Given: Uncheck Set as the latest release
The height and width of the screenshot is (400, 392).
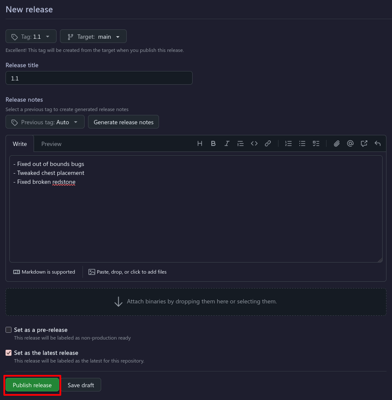Looking at the screenshot, I should [x=9, y=353].
